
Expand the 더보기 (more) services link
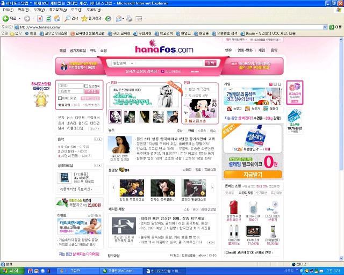pos(95,129)
